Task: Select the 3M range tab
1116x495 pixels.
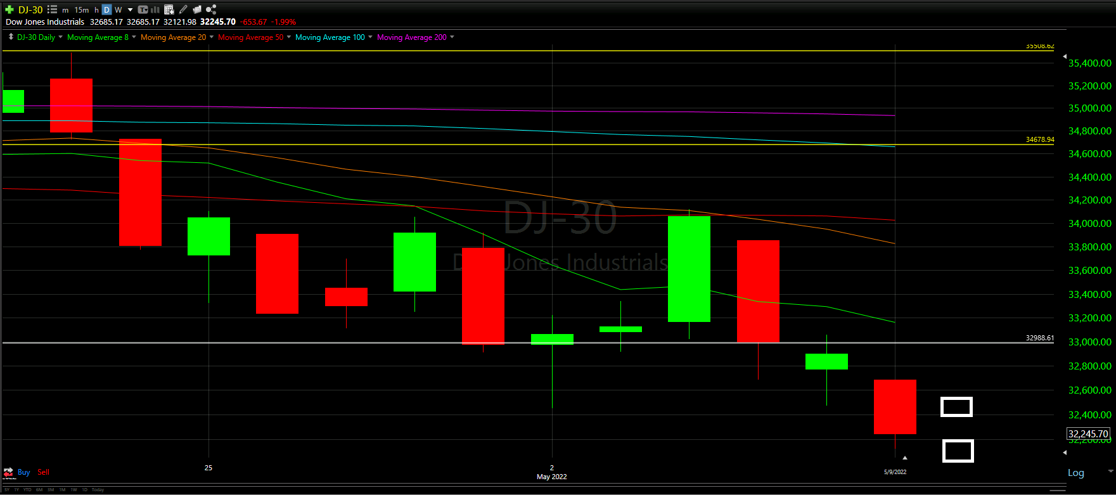Action: click(51, 490)
